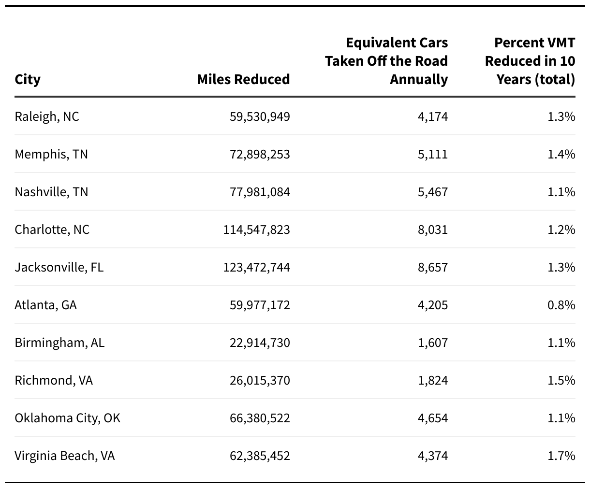Select the Nashville, TN city cell
Image resolution: width=590 pixels, height=488 pixels.
[51, 192]
